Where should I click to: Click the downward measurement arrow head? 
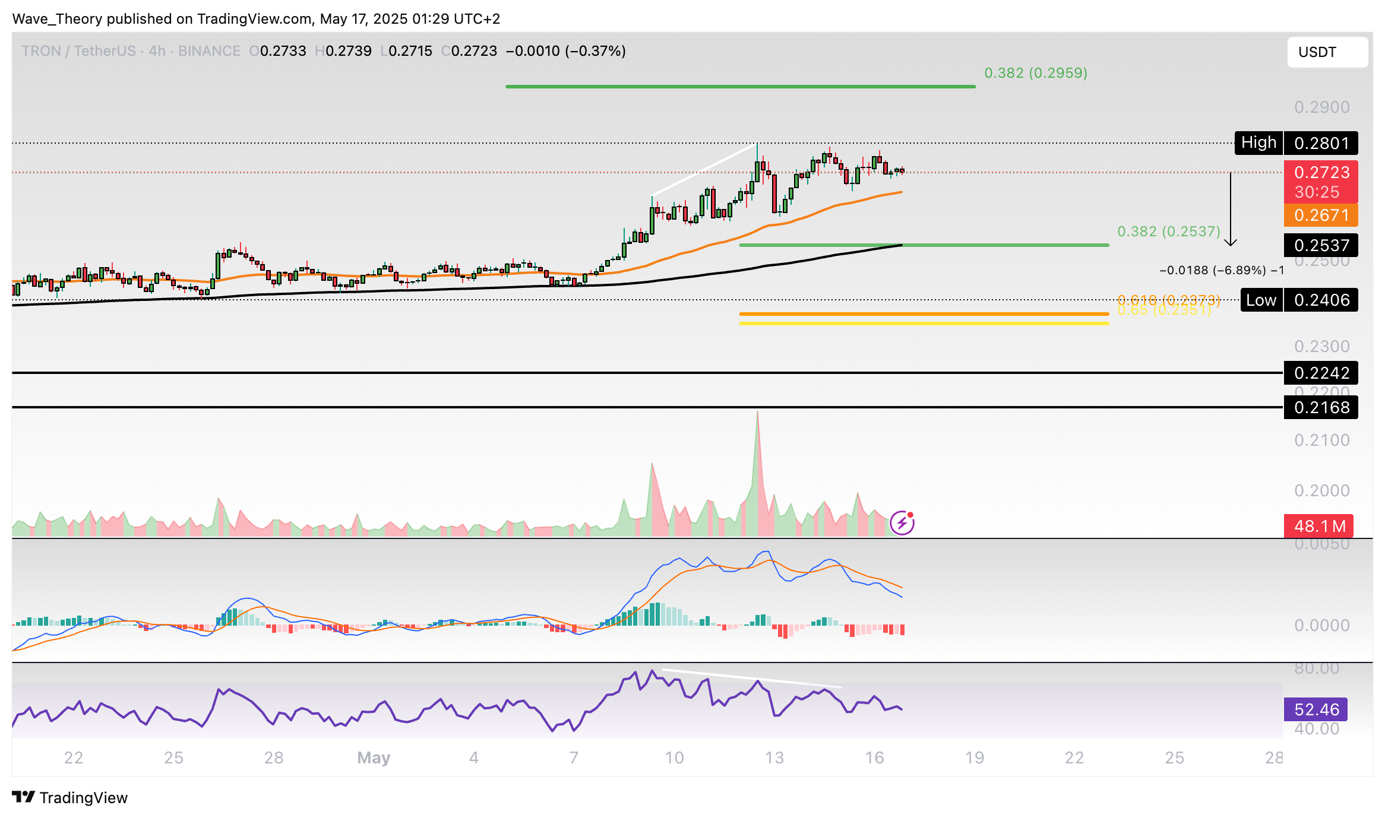pyautogui.click(x=1231, y=242)
